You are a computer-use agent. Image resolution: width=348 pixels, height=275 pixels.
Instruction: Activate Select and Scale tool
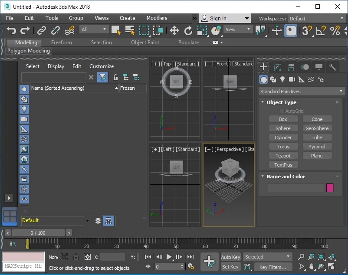click(202, 30)
